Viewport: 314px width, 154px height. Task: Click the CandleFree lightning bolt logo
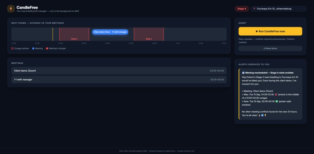11,9
